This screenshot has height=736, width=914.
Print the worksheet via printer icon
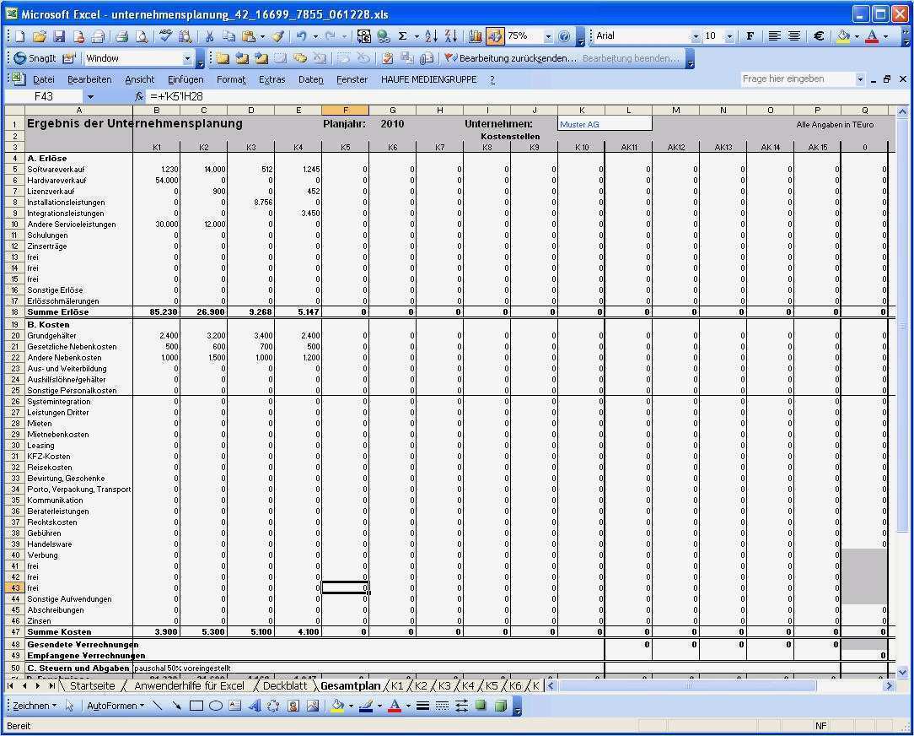point(121,36)
